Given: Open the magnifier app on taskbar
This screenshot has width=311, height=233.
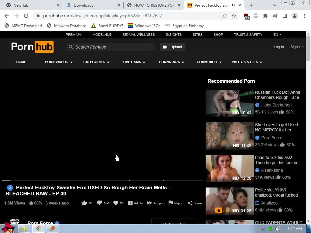Looking at the screenshot, I should point(52,229).
